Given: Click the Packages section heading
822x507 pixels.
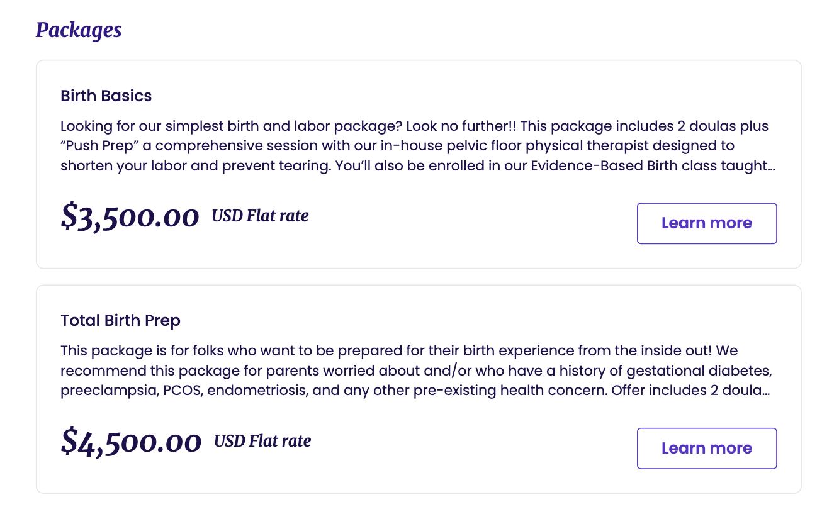Looking at the screenshot, I should [78, 30].
